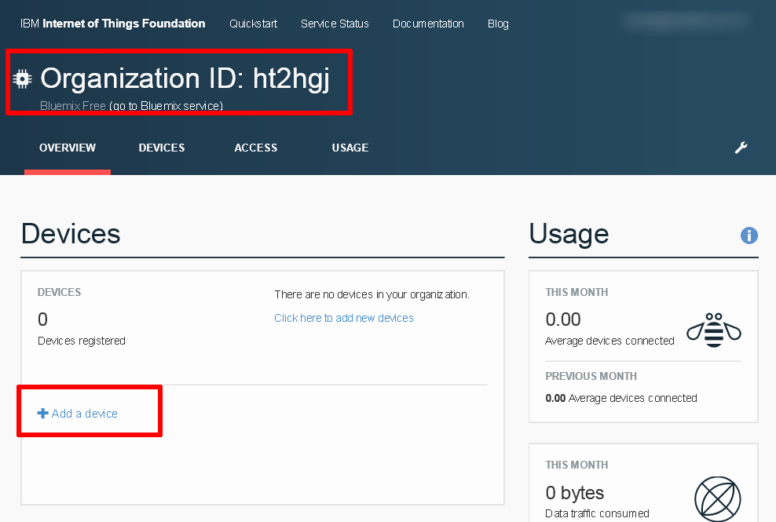
Task: Open the Service Status page
Action: point(335,24)
